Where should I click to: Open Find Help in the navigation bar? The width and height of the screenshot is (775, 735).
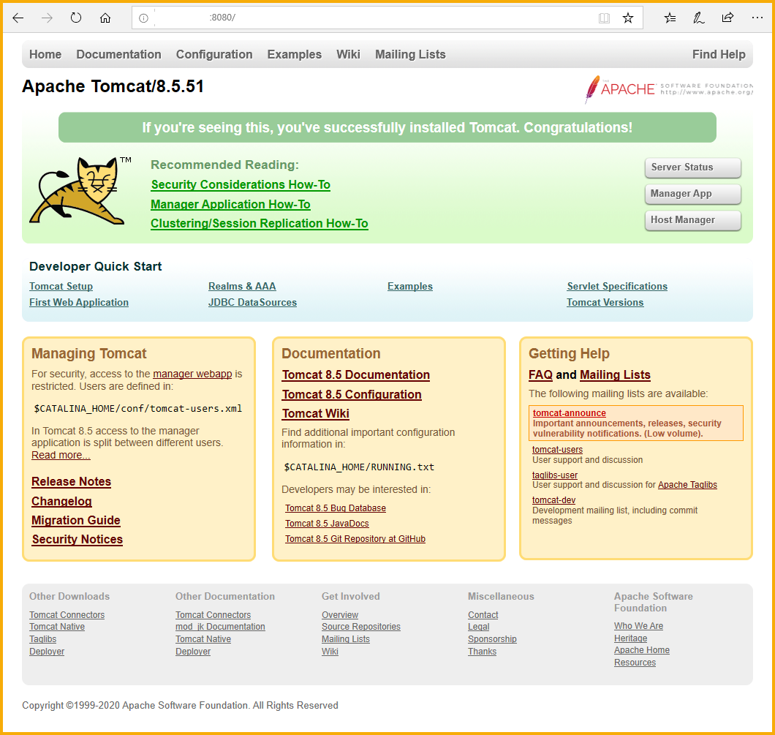pyautogui.click(x=719, y=54)
